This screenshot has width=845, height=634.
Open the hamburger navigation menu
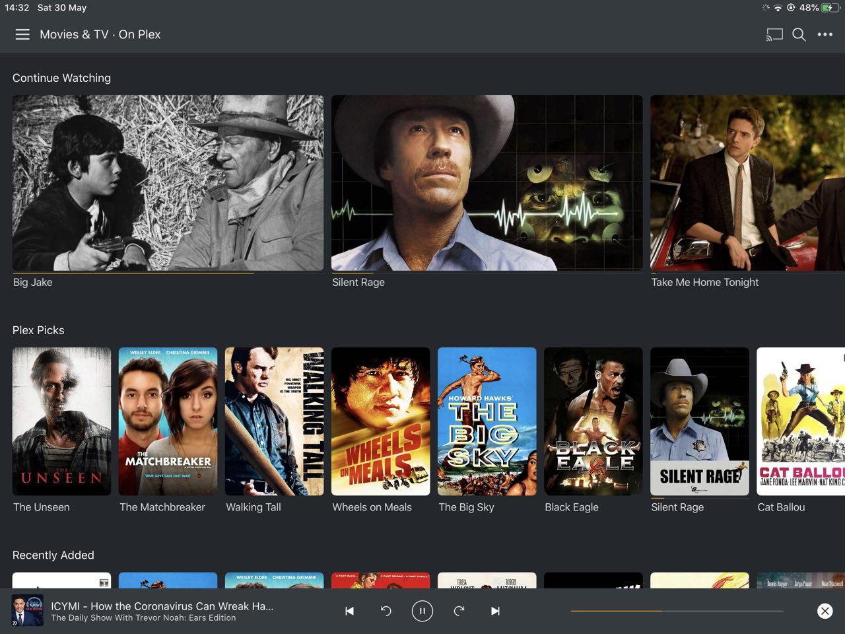point(22,34)
